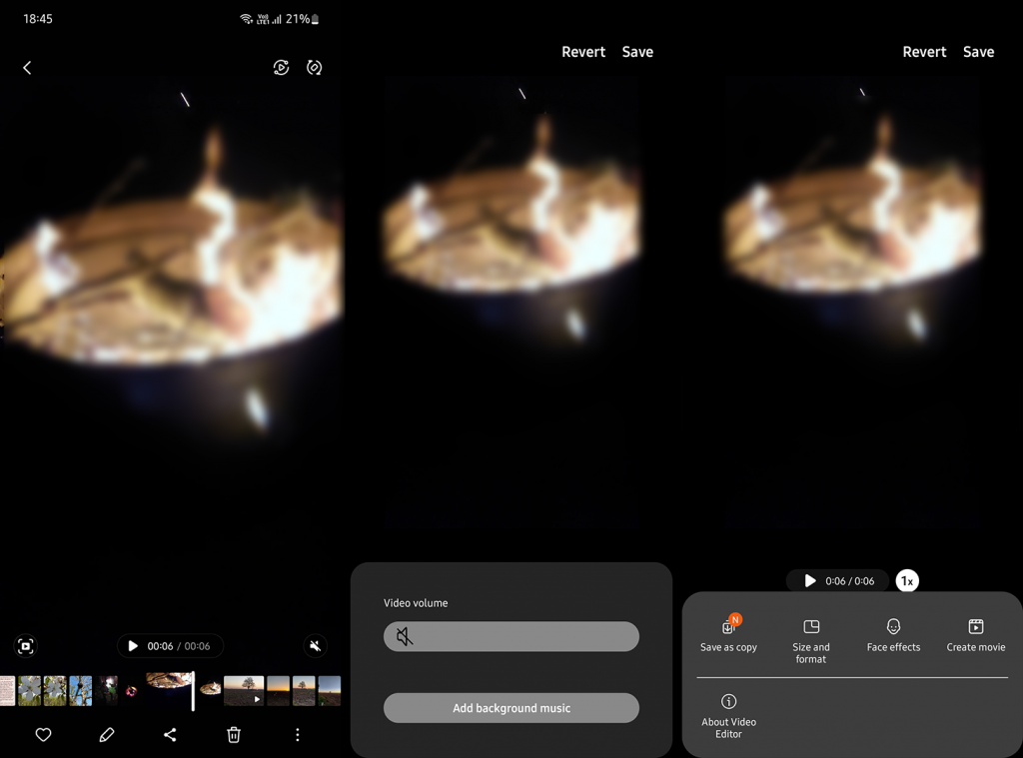Image resolution: width=1023 pixels, height=758 pixels.
Task: Toggle the 1x playback speed button
Action: tap(906, 580)
